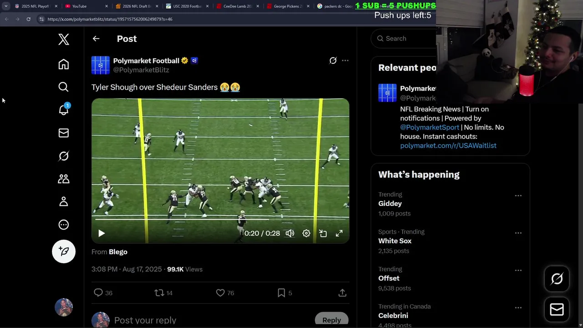Repost using the icon with 14
Screen dimensions: 583x328
tap(164, 293)
